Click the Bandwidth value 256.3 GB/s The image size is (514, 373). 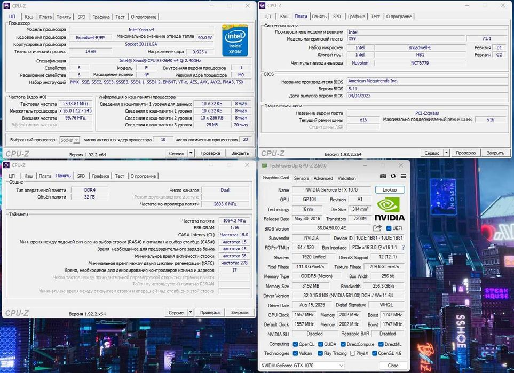(384, 286)
